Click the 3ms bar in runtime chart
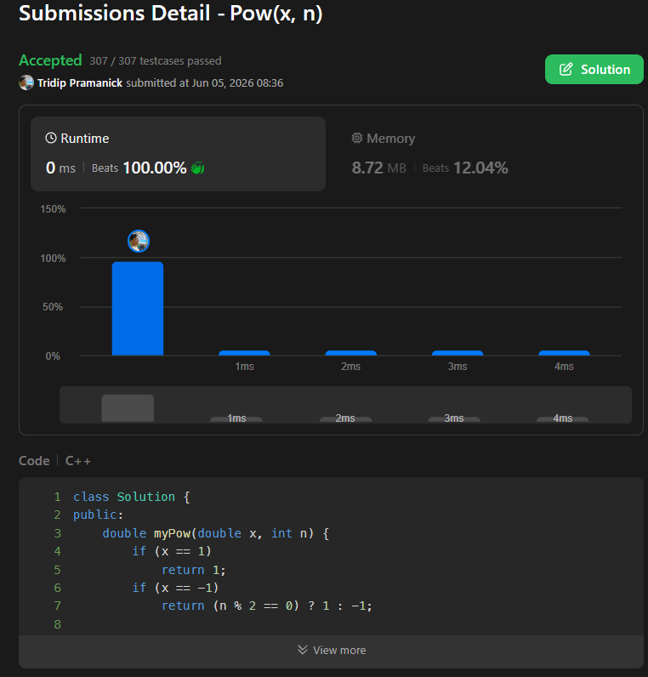The width and height of the screenshot is (648, 677). [458, 353]
